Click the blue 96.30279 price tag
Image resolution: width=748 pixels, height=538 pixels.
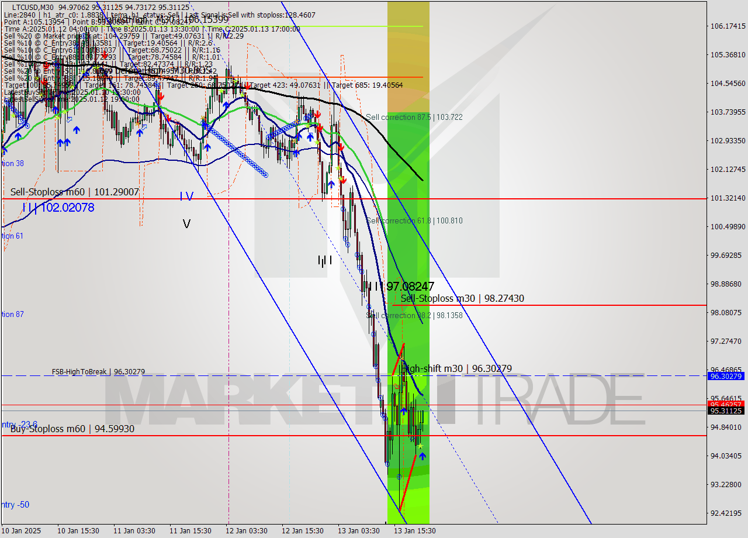(726, 376)
